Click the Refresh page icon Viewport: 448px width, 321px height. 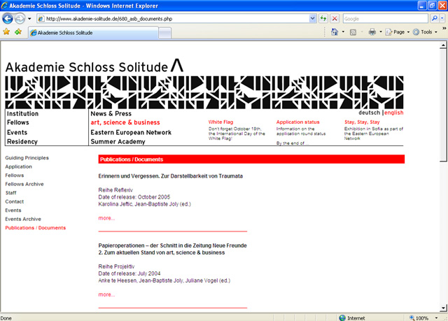323,18
